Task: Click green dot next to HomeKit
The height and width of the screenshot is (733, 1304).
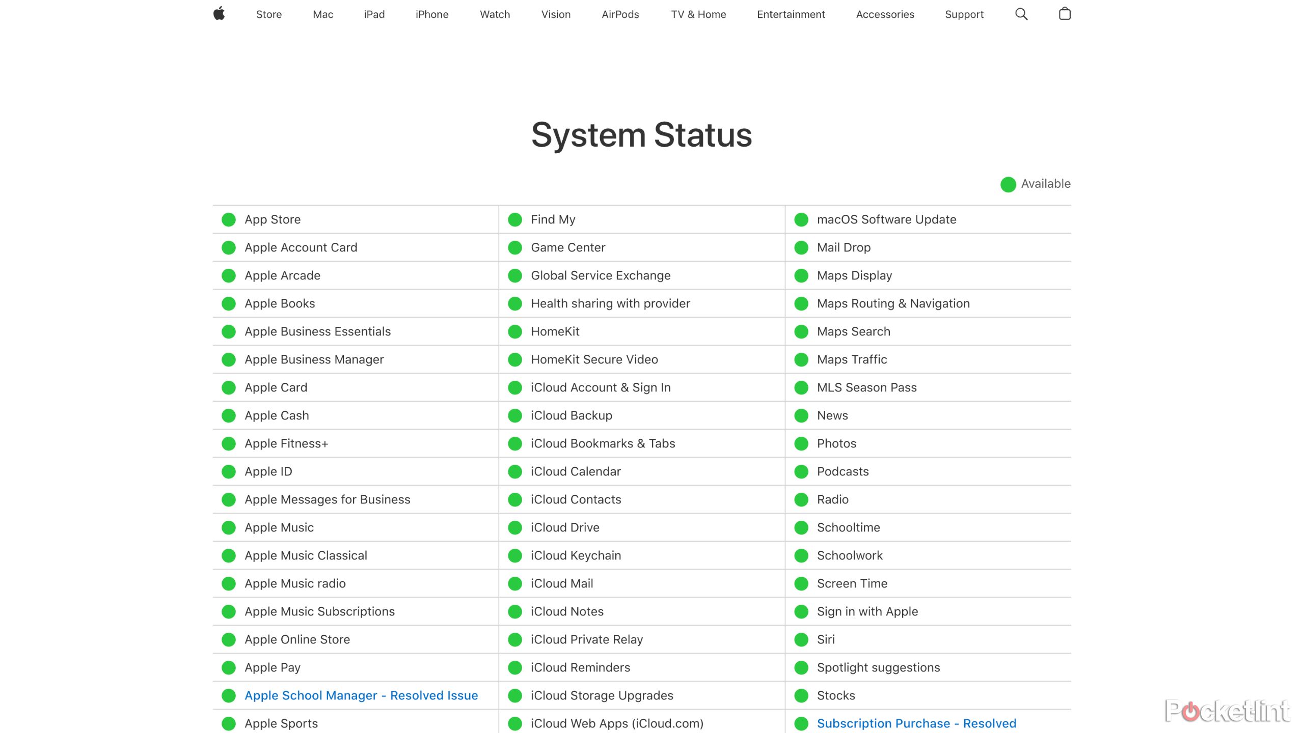Action: click(515, 331)
